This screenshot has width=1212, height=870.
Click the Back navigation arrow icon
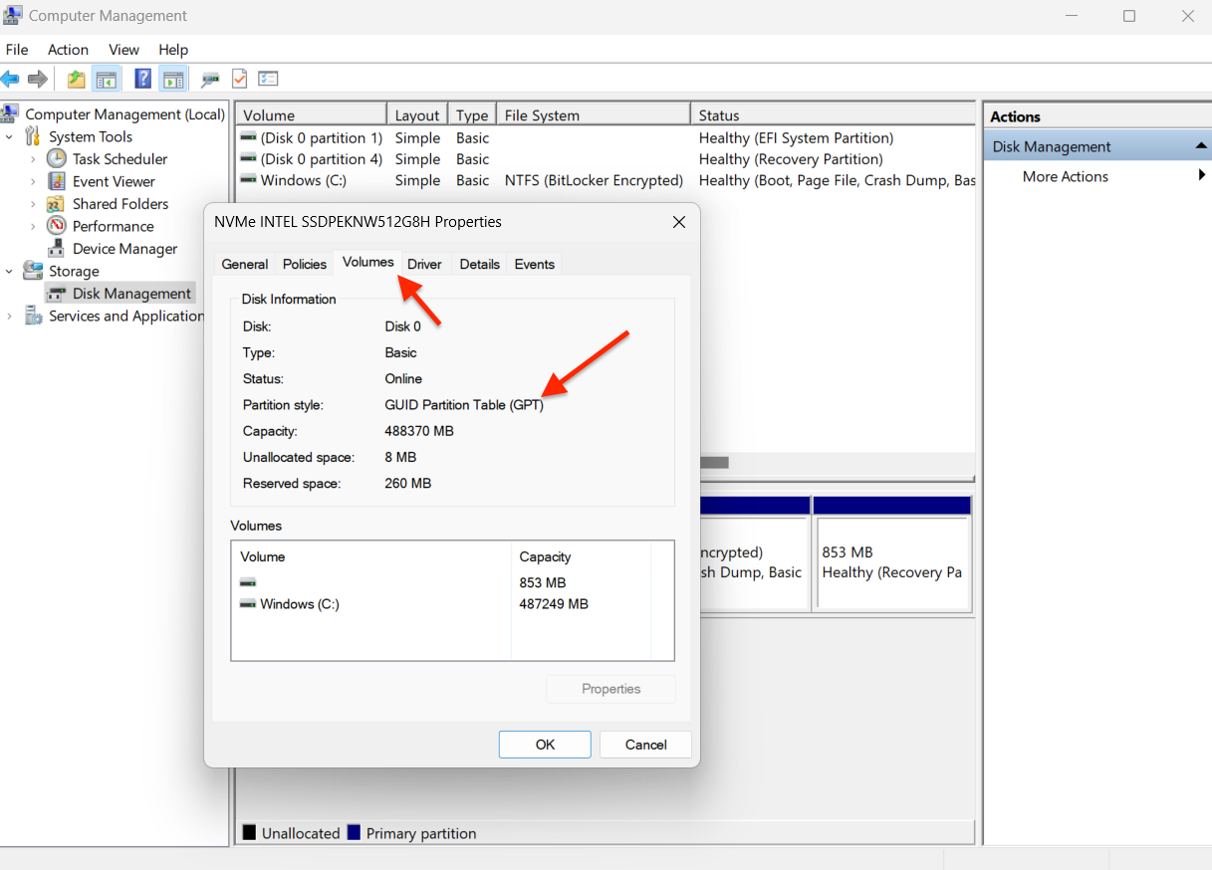pos(10,79)
